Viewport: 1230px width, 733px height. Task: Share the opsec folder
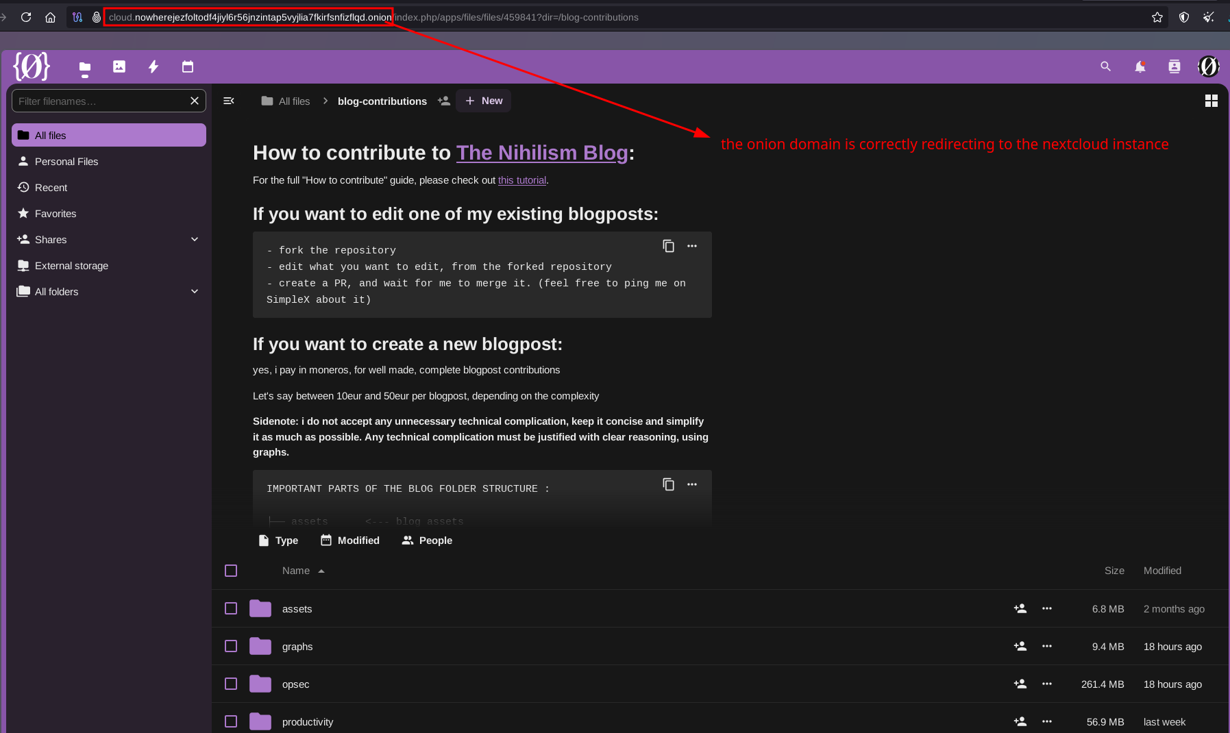coord(1020,684)
